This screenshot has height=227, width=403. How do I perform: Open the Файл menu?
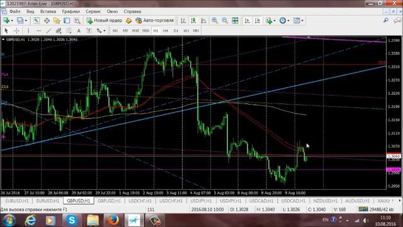point(15,11)
